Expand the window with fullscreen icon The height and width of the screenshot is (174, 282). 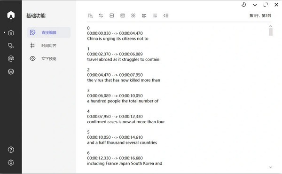click(266, 5)
